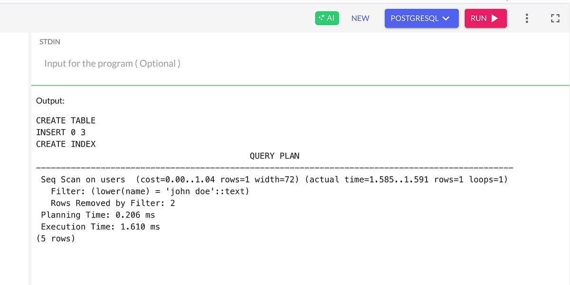
Task: Select the three vertical dots icon
Action: pos(526,18)
